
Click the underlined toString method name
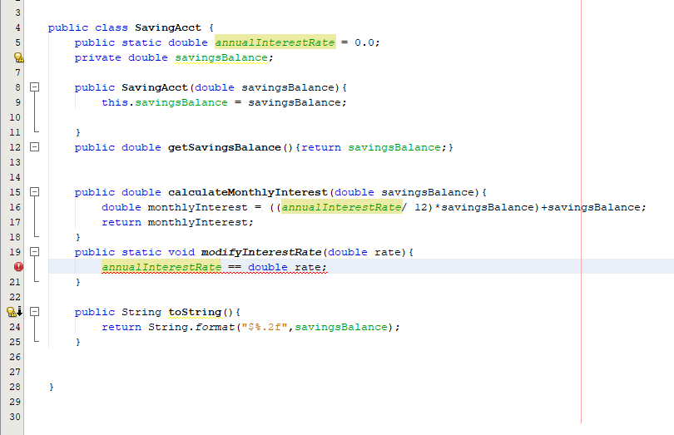pos(195,312)
